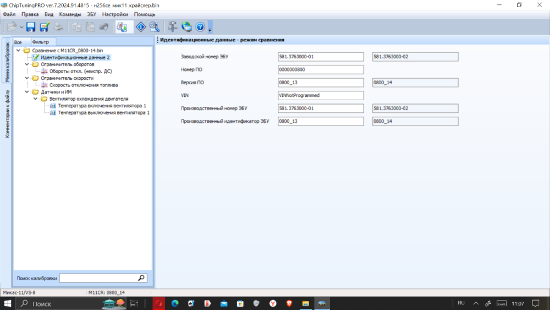Image resolution: width=550 pixels, height=310 pixels.
Task: Switch to the Все tab
Action: (18, 42)
